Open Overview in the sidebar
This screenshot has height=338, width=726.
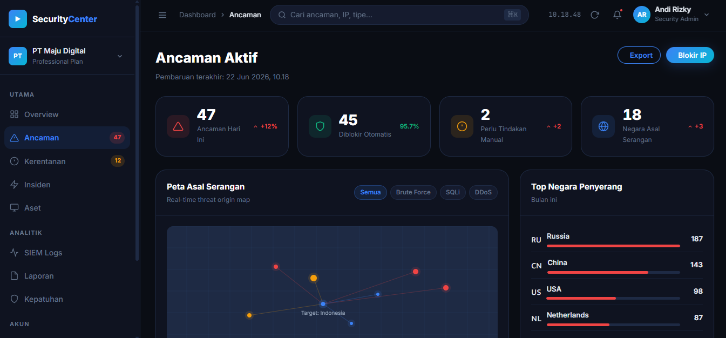(67, 114)
